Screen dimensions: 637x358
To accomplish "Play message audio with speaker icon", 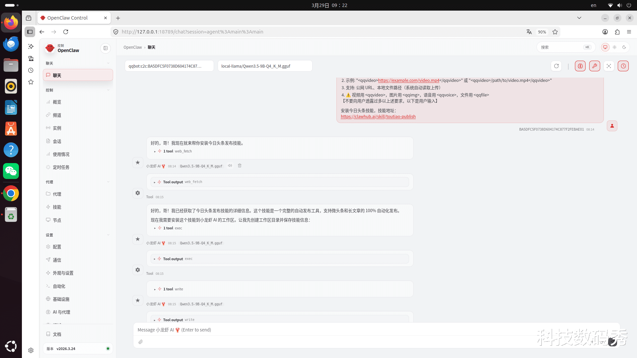I will click(230, 166).
